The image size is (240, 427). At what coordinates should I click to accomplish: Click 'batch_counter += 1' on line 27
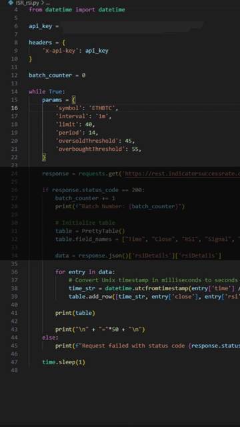(85, 198)
